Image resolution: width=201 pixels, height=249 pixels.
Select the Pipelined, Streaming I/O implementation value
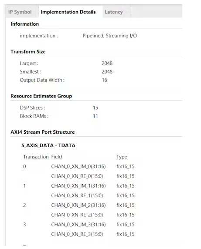click(x=109, y=36)
